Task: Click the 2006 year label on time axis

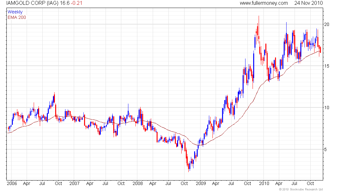Action: pos(12,183)
